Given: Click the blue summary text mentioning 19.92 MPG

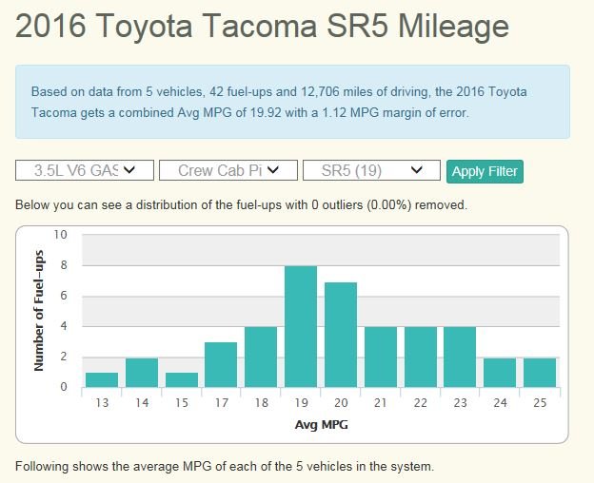Looking at the screenshot, I should [279, 102].
